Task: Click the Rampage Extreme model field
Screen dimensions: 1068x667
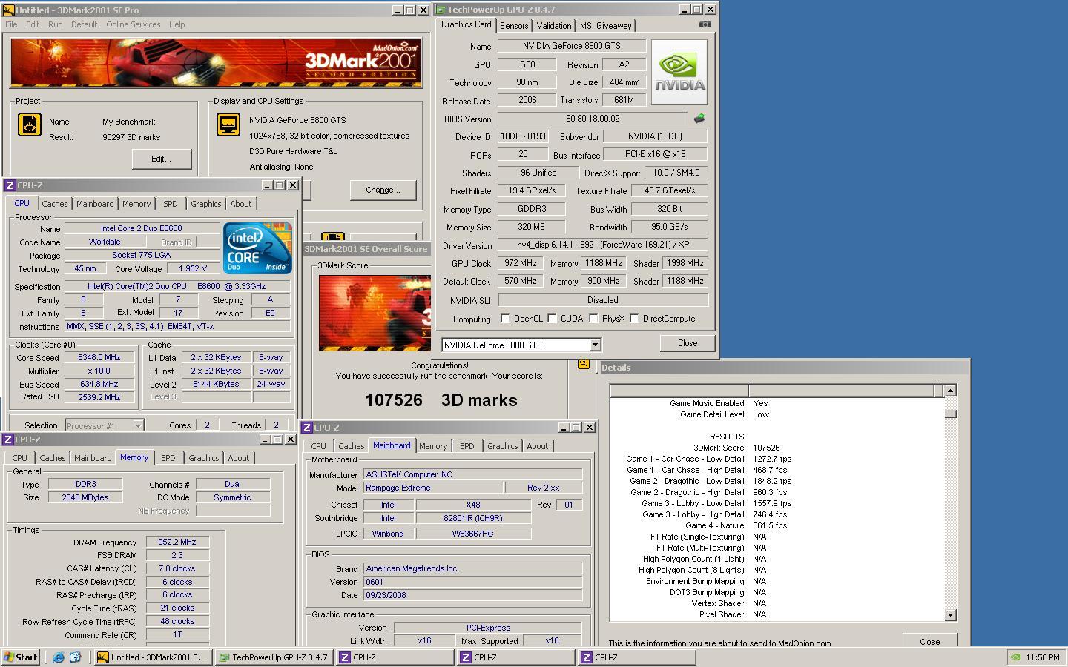Action: [x=432, y=488]
